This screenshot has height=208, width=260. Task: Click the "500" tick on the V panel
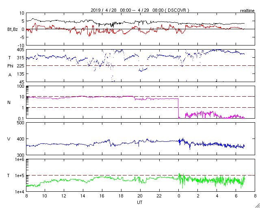pos(21,123)
